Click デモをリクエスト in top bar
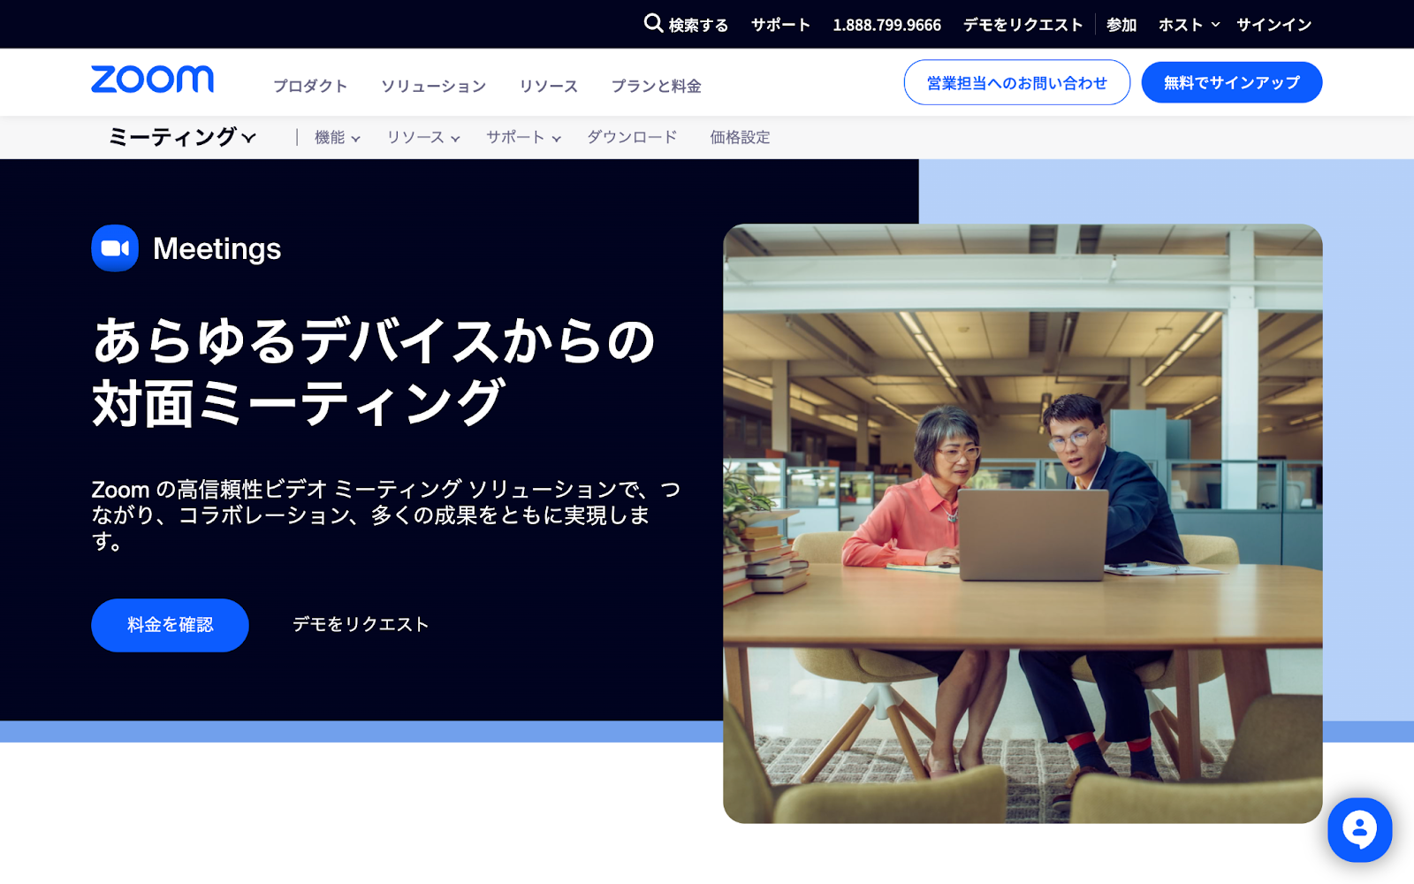 (1022, 25)
